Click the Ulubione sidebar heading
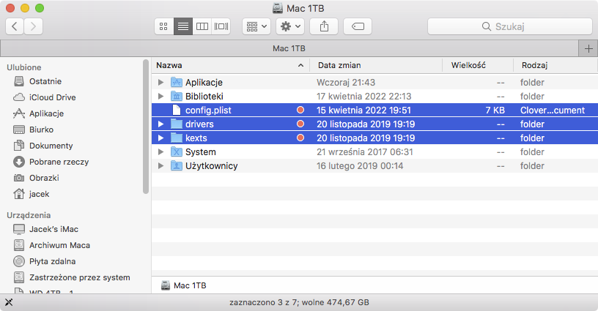Screen dimensions: 598x311 (x=24, y=67)
